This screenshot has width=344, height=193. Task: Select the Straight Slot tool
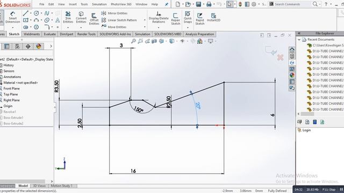click(26, 27)
